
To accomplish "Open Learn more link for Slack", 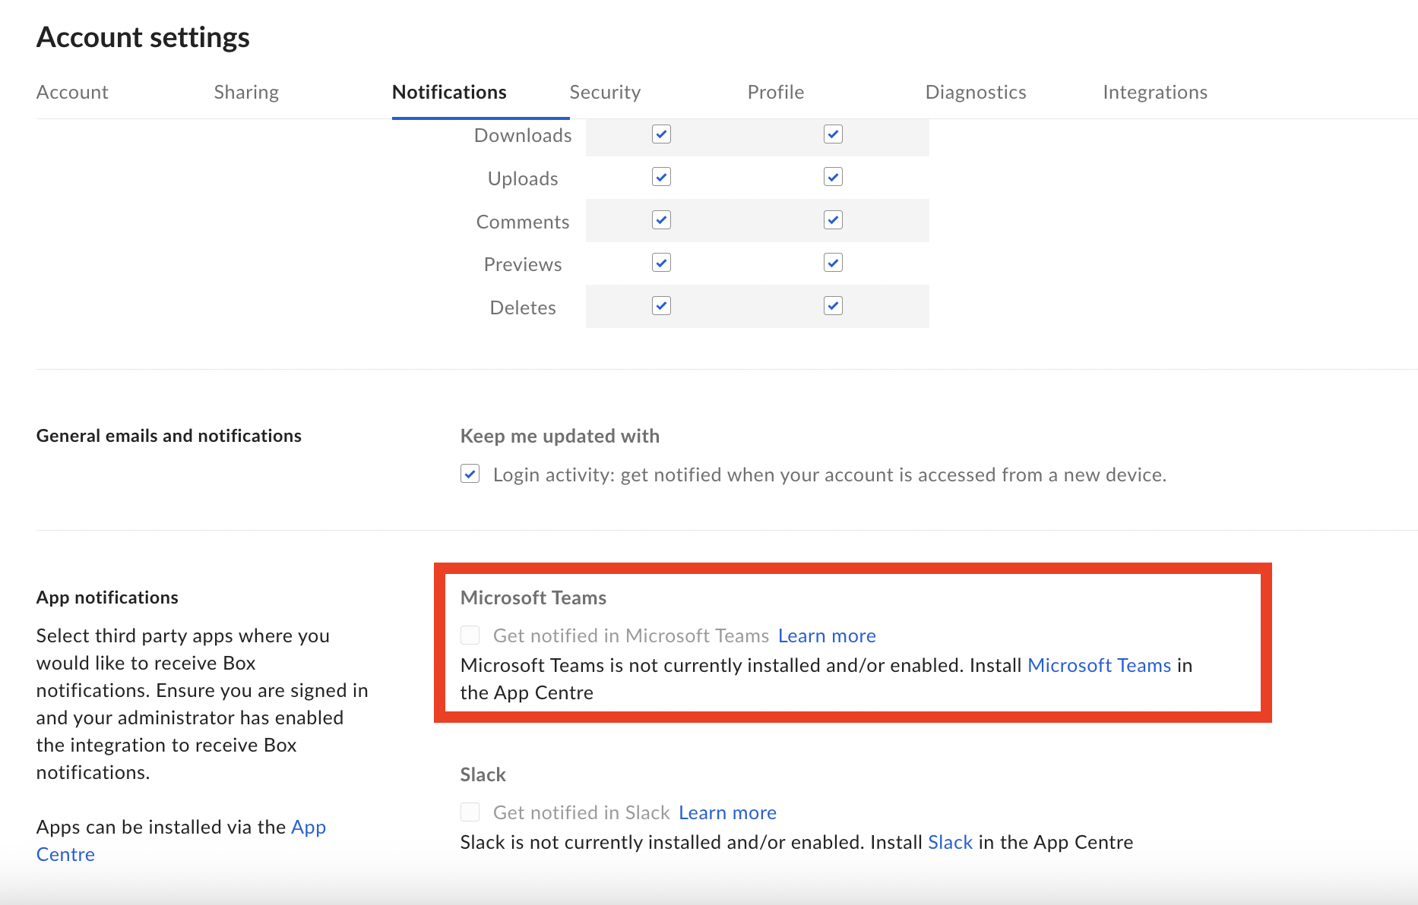I will click(x=727, y=812).
